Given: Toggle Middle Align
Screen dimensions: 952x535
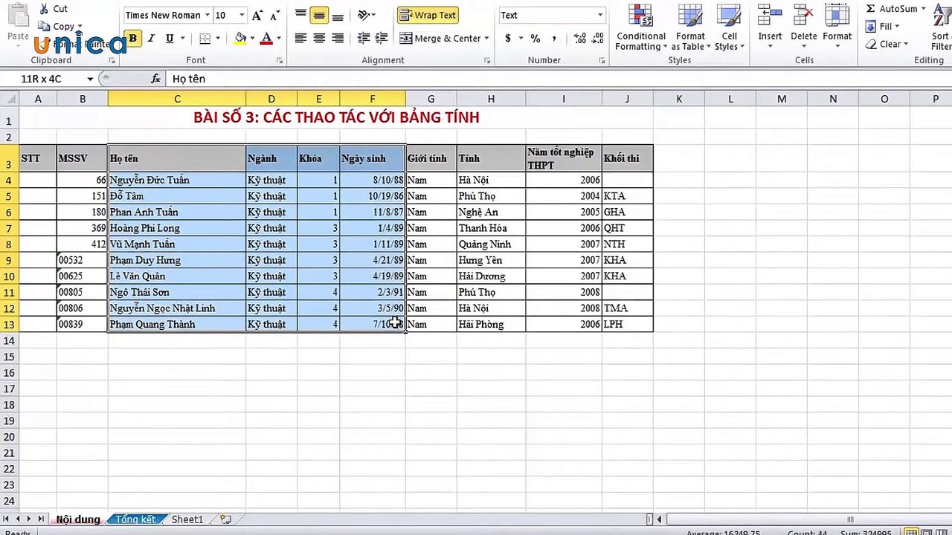Looking at the screenshot, I should click(x=319, y=15).
